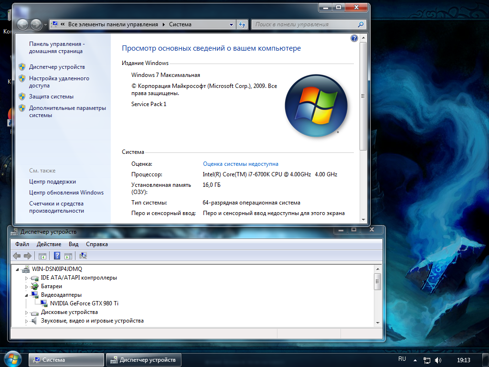Click the taskbar clock showing 19:13
Screen dimensions: 489x367
click(463, 360)
